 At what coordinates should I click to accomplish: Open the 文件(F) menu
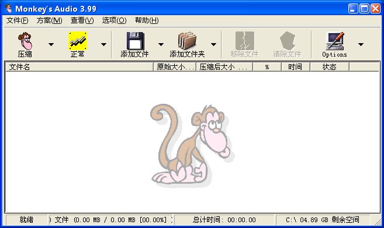click(x=17, y=20)
